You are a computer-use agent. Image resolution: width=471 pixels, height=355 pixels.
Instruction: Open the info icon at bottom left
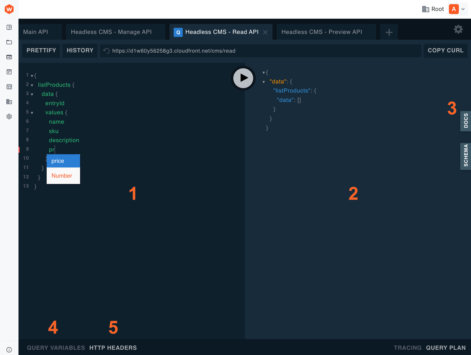9,349
